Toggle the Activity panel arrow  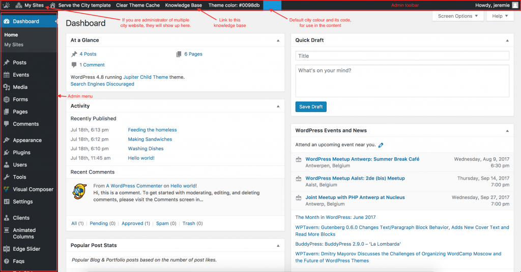click(x=278, y=106)
